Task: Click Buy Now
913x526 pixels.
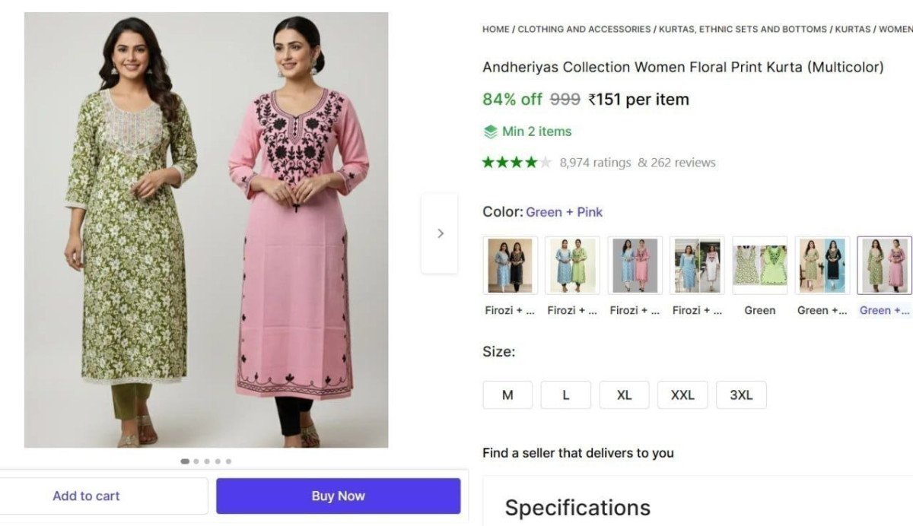Action: tap(338, 496)
